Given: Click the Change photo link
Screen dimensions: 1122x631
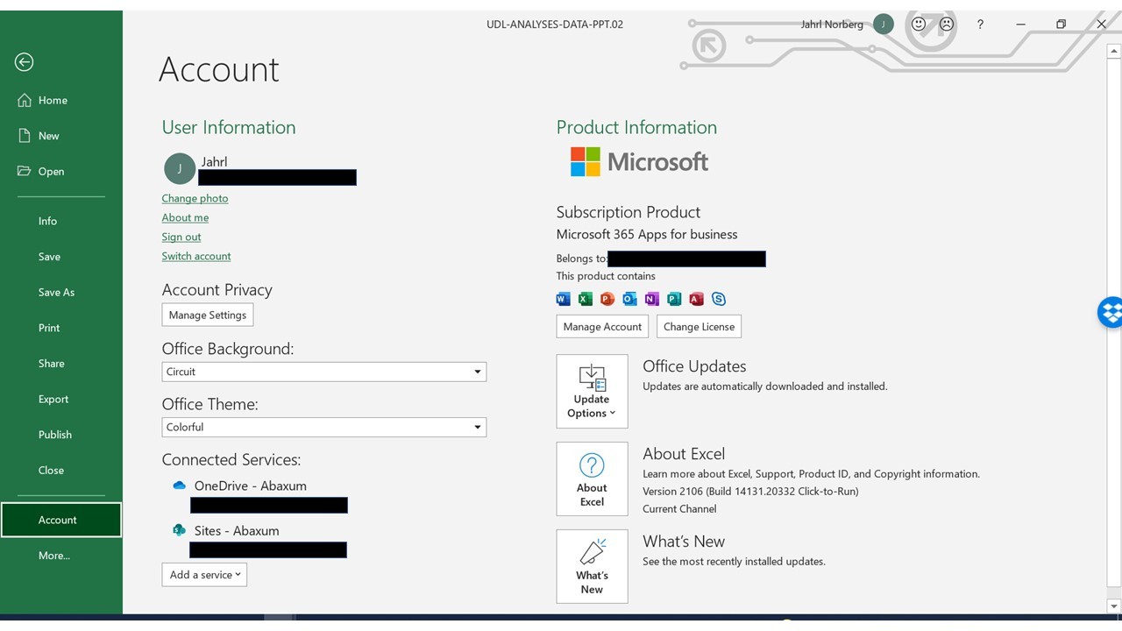Looking at the screenshot, I should 195,198.
